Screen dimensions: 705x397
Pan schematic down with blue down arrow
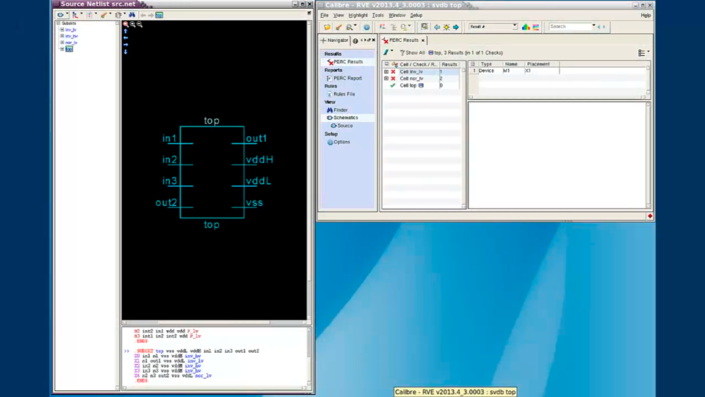126,51
